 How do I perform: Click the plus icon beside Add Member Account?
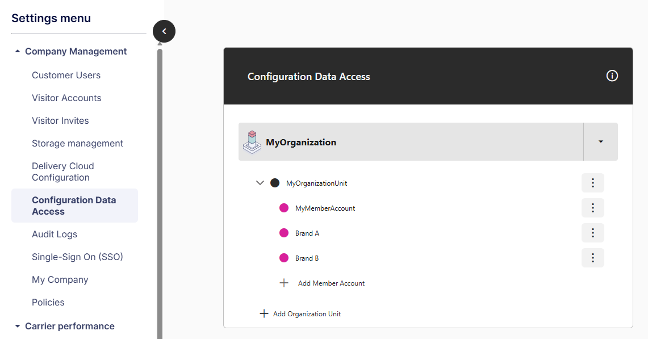[x=284, y=283]
